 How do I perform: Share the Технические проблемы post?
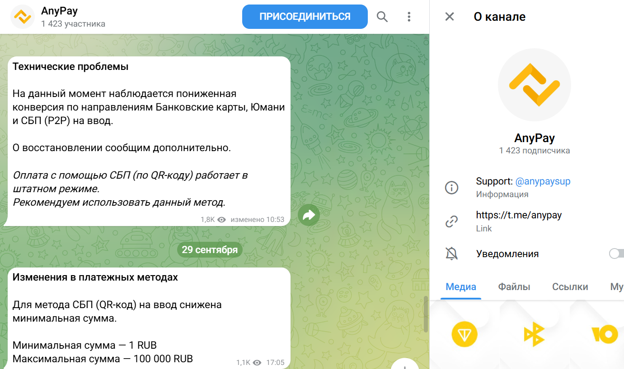coord(309,215)
